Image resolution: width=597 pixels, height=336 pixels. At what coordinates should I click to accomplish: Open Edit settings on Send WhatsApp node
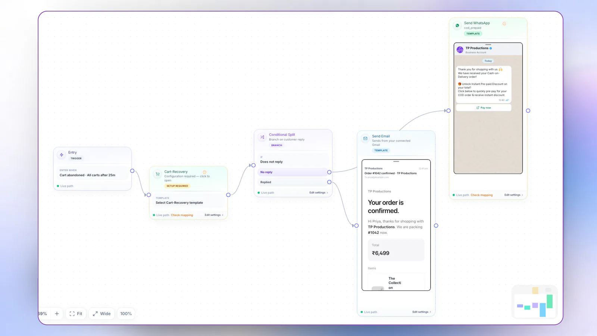click(514, 195)
